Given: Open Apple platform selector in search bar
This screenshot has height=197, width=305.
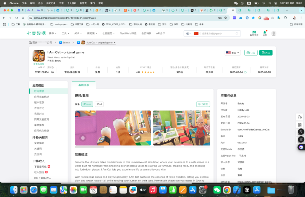Looking at the screenshot, I should click(x=188, y=34).
